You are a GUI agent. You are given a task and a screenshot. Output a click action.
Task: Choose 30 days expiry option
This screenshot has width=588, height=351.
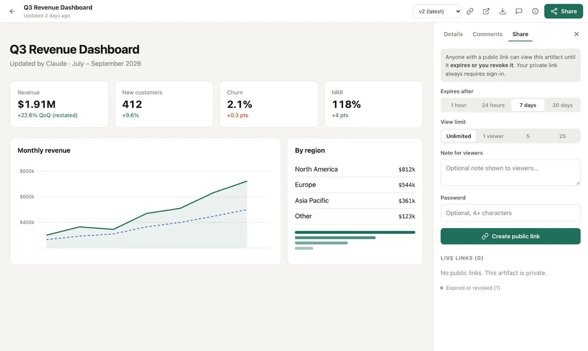(x=562, y=105)
